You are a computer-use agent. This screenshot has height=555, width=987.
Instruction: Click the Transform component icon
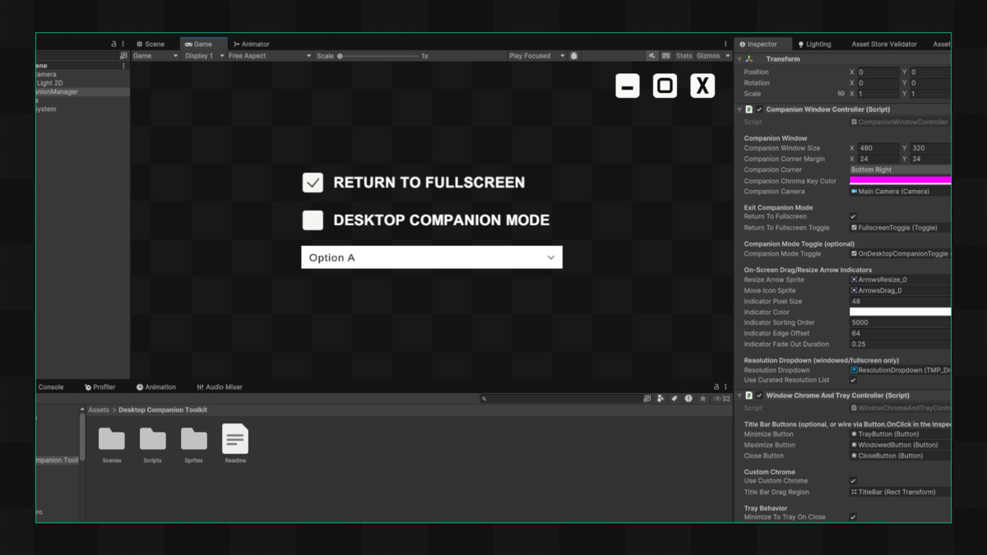749,59
